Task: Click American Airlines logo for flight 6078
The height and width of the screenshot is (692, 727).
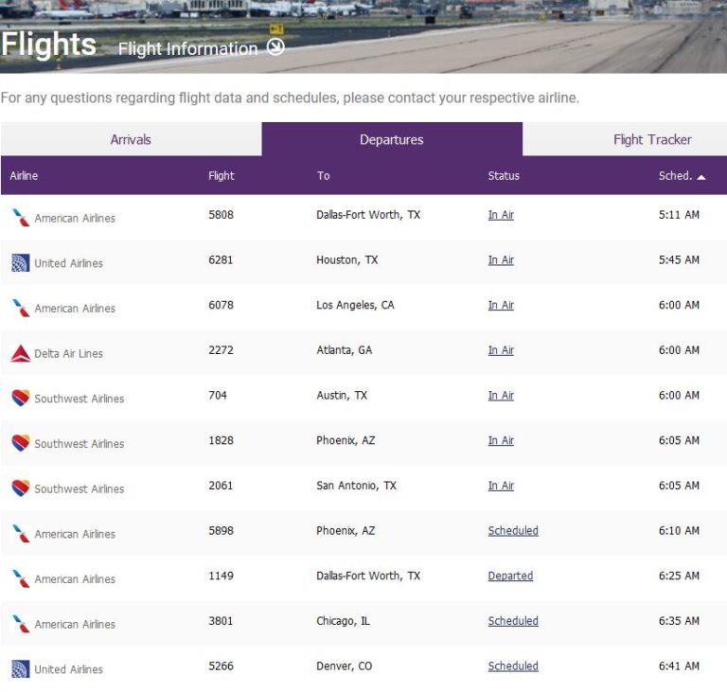Action: (21, 308)
